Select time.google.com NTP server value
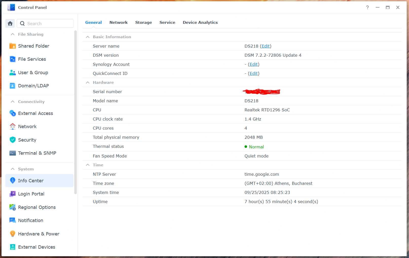 262,174
